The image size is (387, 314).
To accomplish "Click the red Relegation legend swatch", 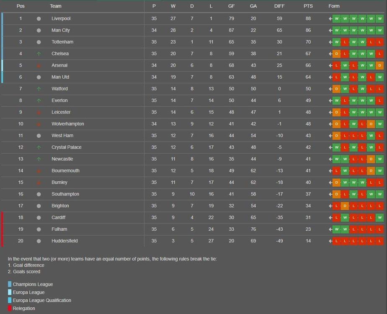I will tap(10, 308).
